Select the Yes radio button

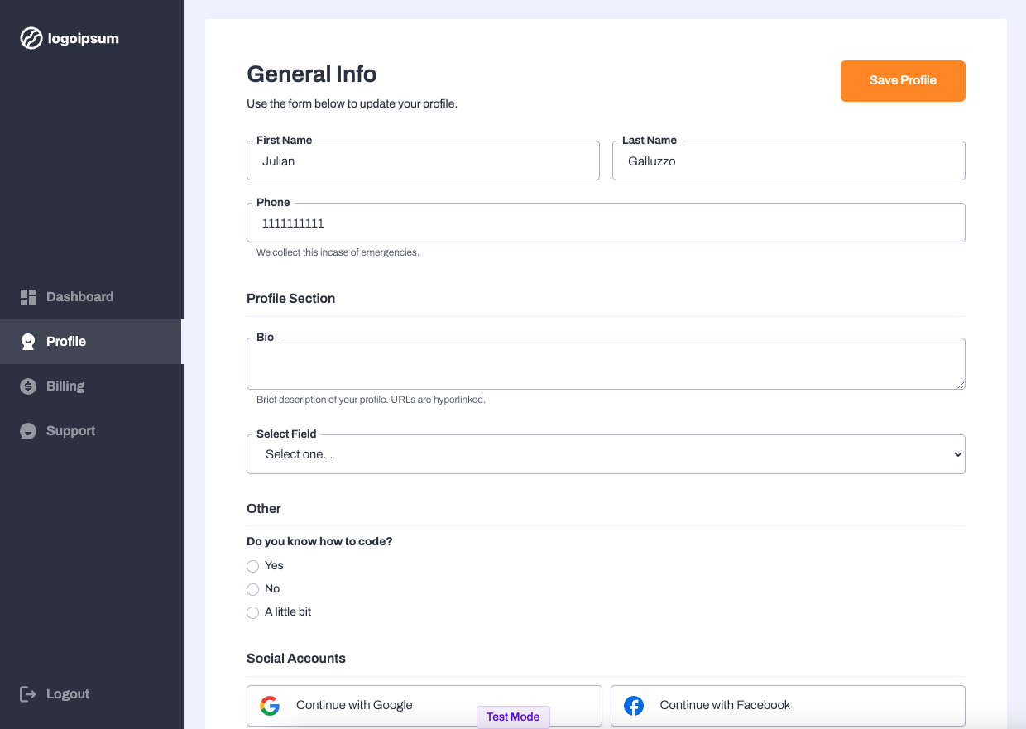pos(253,567)
